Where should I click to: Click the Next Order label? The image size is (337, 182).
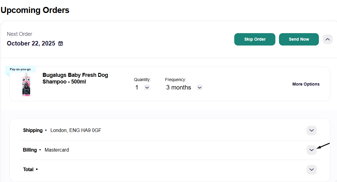(x=20, y=34)
